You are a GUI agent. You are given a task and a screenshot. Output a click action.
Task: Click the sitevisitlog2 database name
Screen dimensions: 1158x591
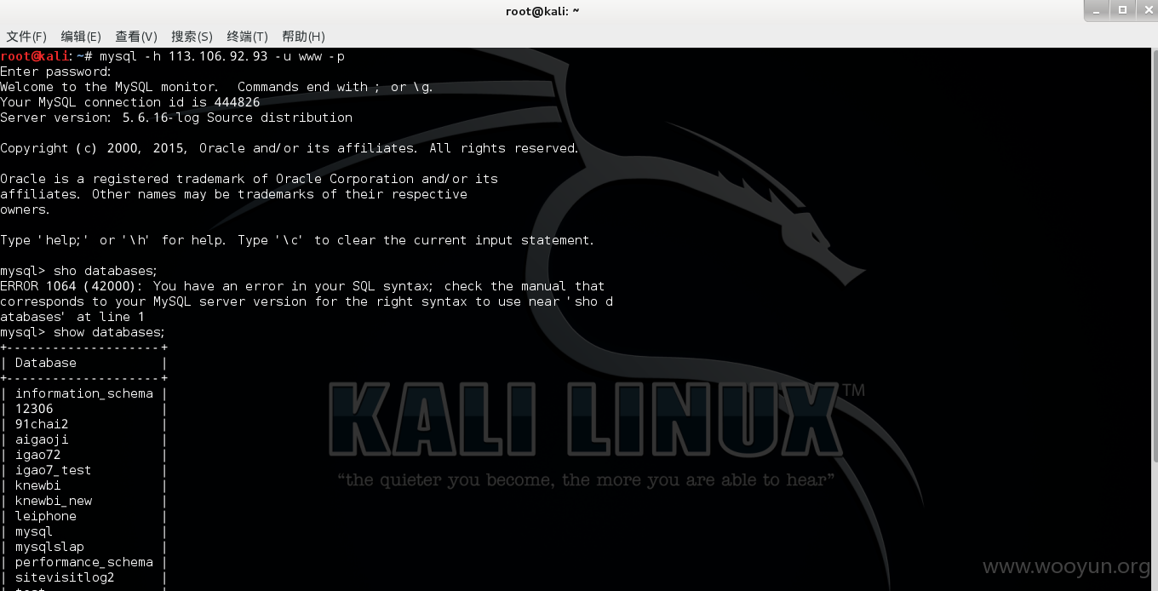pyautogui.click(x=65, y=577)
